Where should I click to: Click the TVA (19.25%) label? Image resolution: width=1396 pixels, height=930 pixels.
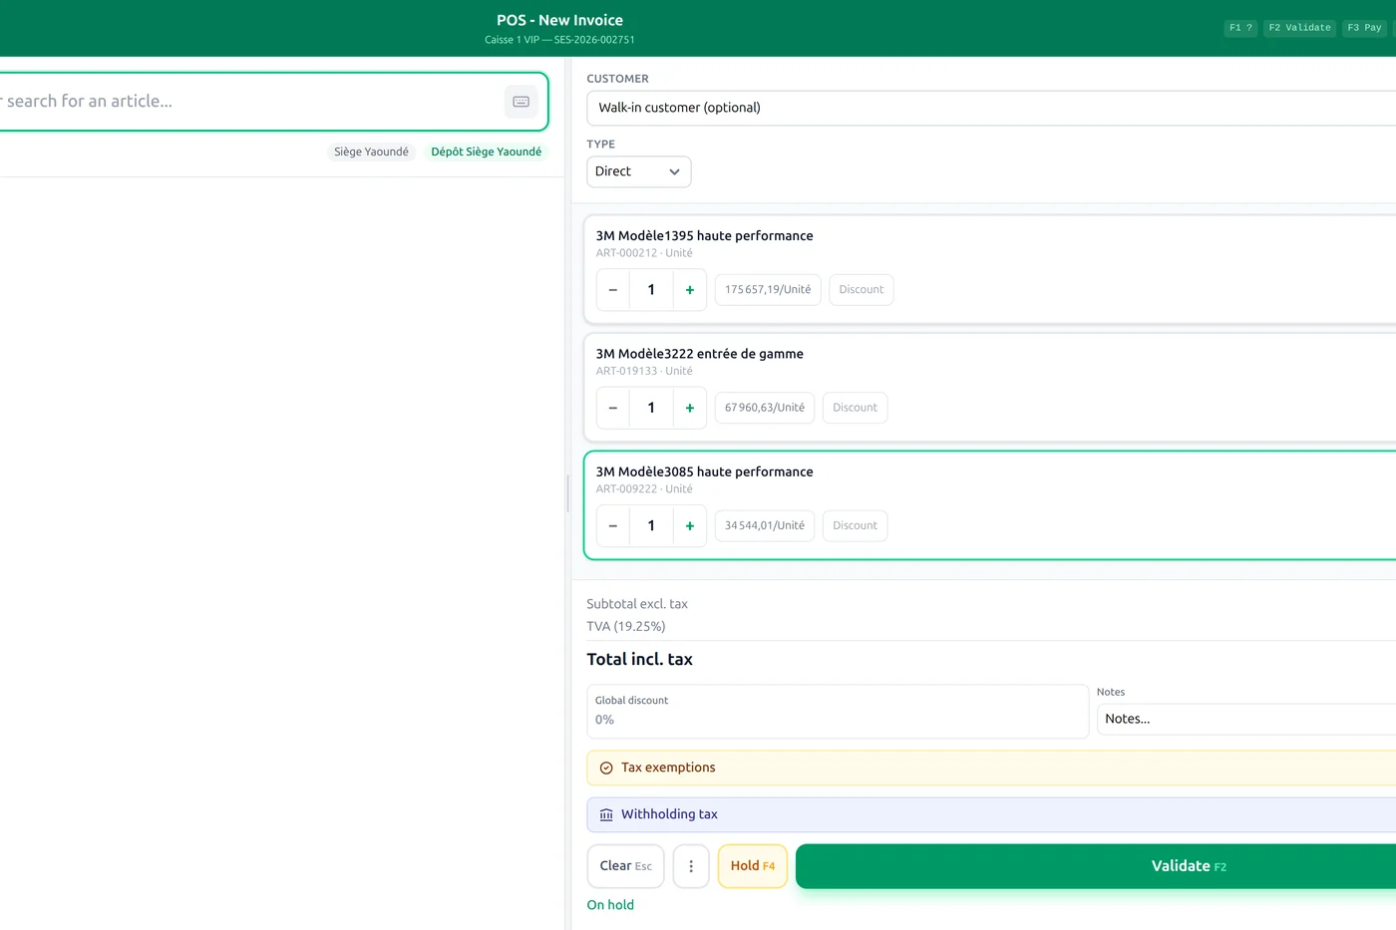[626, 627]
